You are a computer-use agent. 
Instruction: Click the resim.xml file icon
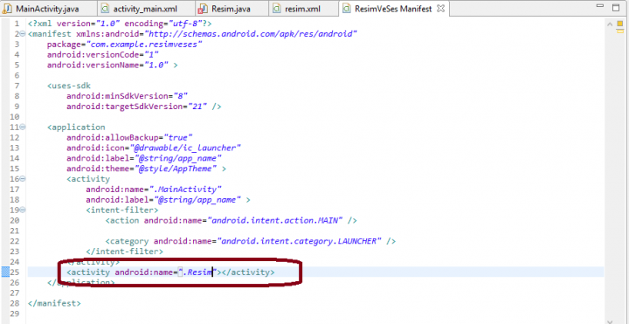click(276, 9)
